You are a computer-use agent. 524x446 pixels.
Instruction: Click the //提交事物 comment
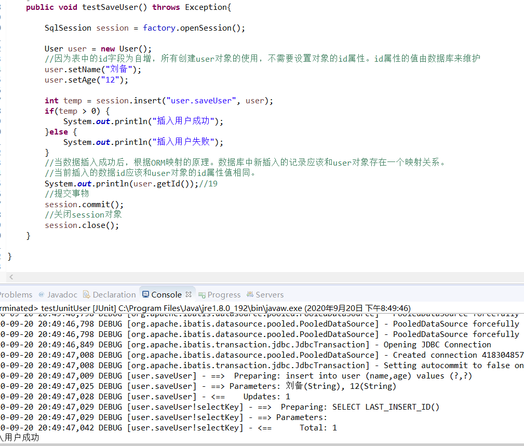67,194
